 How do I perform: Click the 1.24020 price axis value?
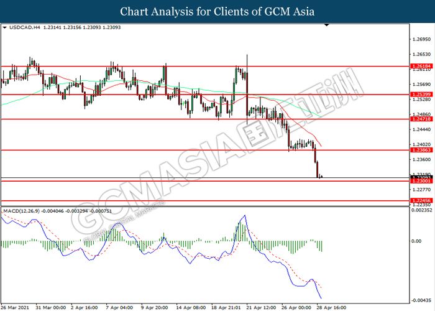[422, 144]
